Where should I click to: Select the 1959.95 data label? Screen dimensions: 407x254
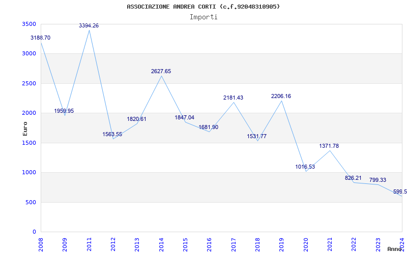[x=64, y=111]
